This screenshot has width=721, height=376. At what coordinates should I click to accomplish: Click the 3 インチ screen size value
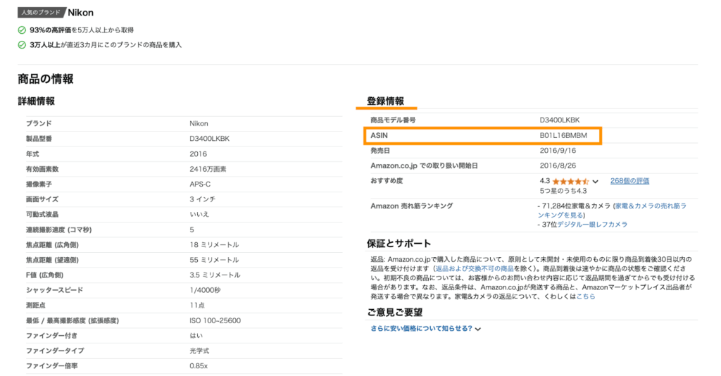pyautogui.click(x=202, y=199)
